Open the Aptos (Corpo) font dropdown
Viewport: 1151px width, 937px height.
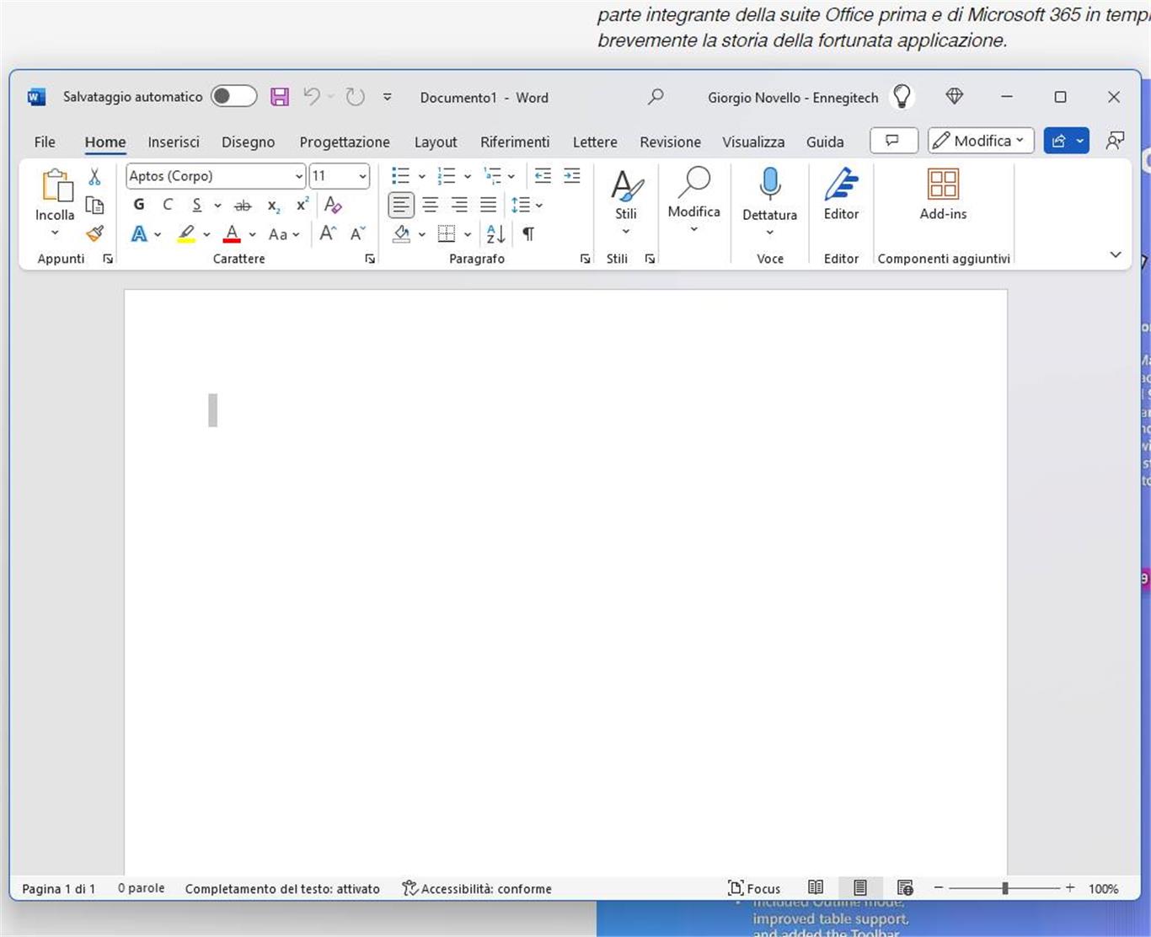(299, 176)
